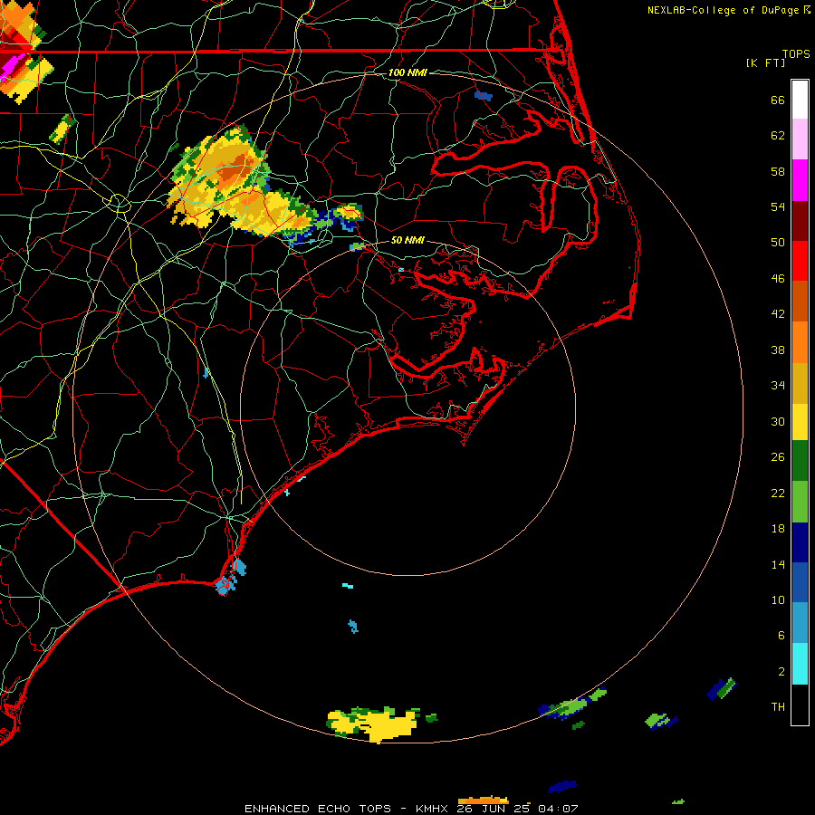Viewport: 815px width, 815px height.
Task: Click the 54 legend value
Action: pyautogui.click(x=778, y=206)
